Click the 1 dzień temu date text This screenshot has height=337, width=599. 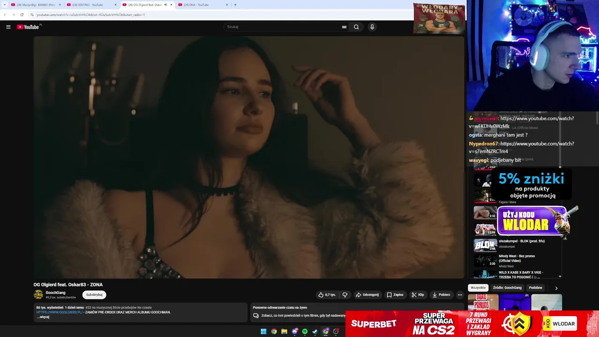(74, 308)
